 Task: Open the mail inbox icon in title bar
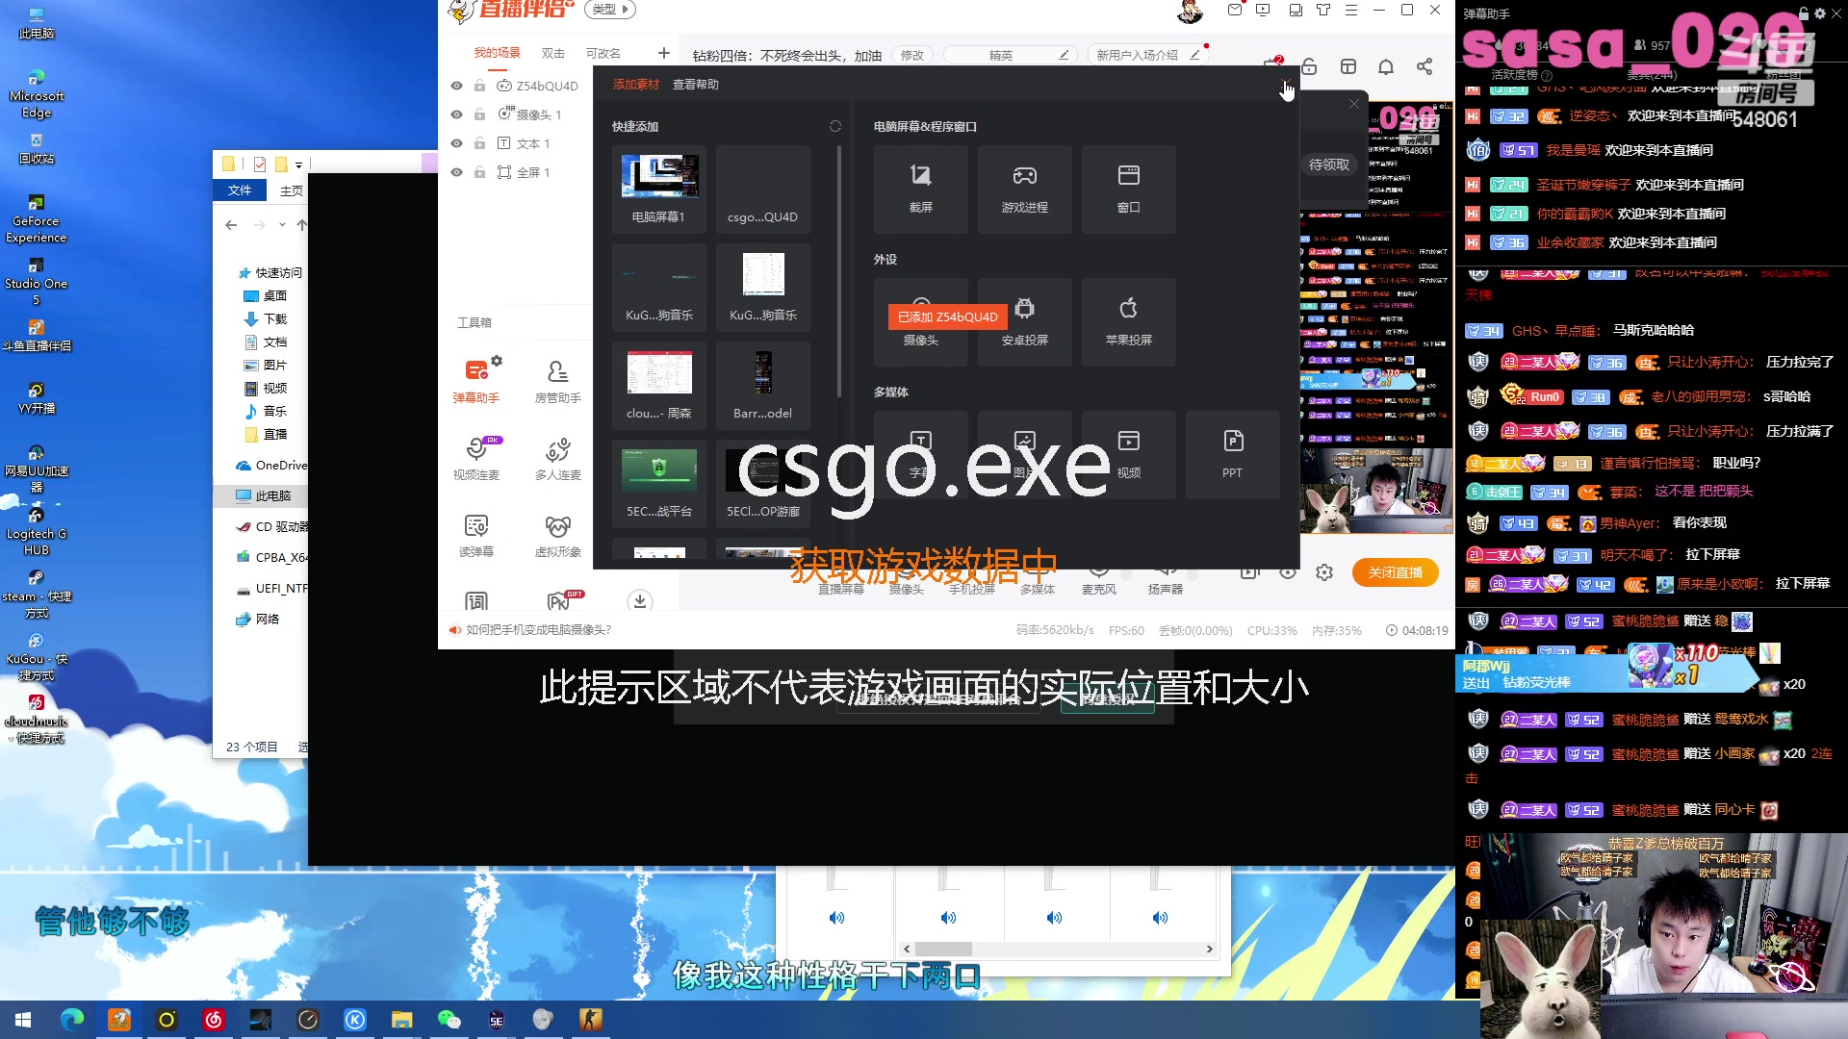(1235, 10)
